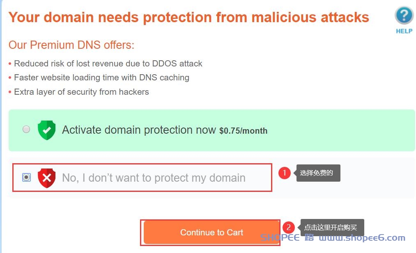This screenshot has height=253, width=416.
Task: Select the Activate domain protection radio button
Action: pyautogui.click(x=26, y=130)
